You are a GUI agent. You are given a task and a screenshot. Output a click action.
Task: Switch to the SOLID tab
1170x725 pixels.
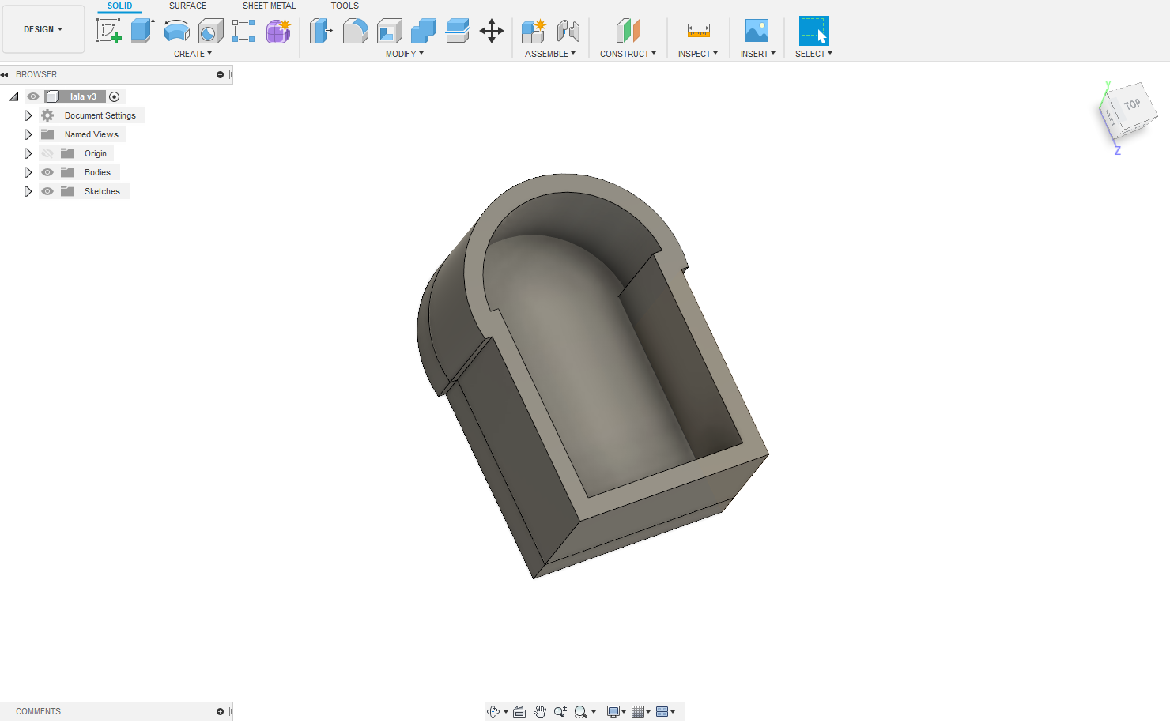[119, 6]
